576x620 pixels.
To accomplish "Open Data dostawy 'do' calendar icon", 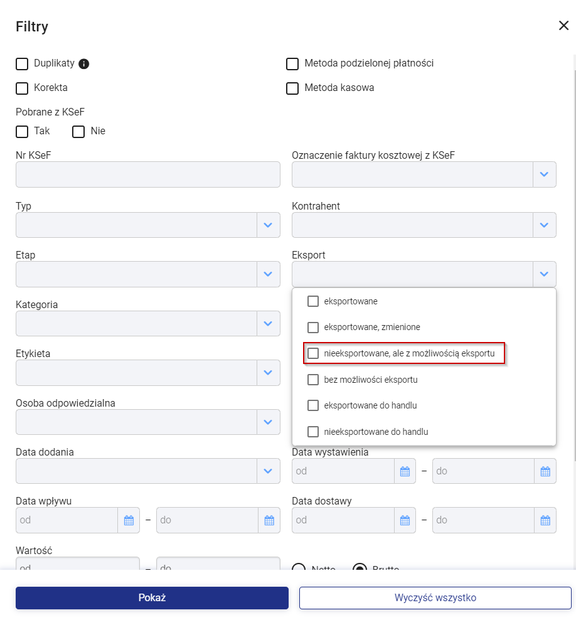I will coord(545,520).
